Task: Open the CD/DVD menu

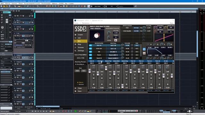Action: pyautogui.click(x=61, y=4)
